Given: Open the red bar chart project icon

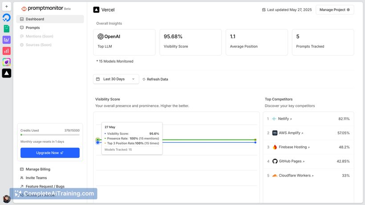Looking at the screenshot, I should coord(7,51).
